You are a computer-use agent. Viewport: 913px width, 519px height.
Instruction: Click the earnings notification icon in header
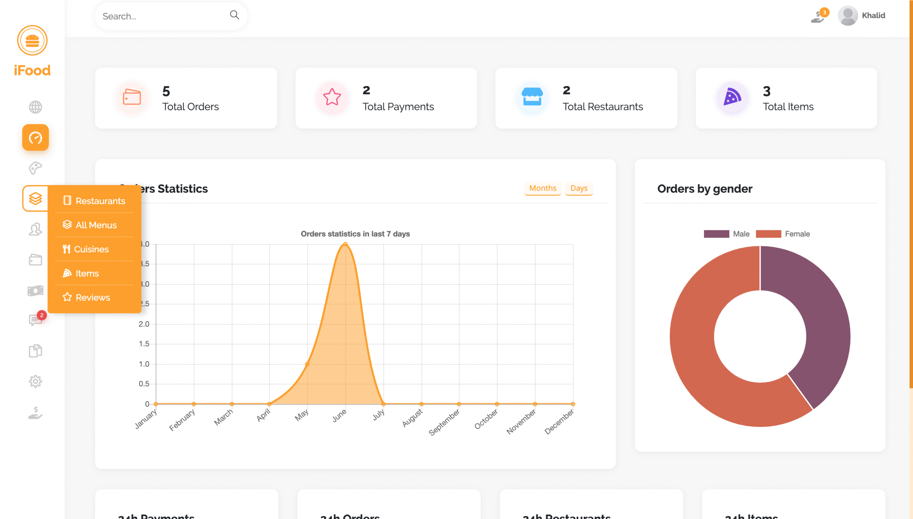coord(818,16)
